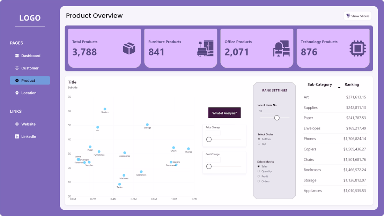Screen dimensions: 384x216
Task: Click the Technology Products 876 value
Action: click(x=309, y=52)
